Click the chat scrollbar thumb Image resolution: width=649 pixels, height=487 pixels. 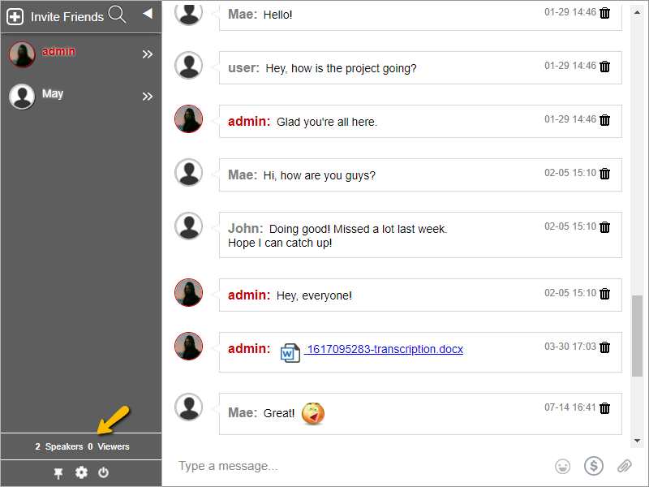click(x=637, y=336)
